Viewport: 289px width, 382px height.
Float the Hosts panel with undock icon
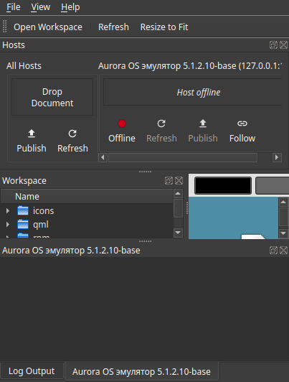click(273, 45)
